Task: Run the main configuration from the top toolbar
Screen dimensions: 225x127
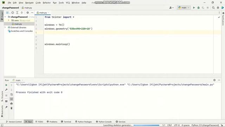Action: 194,8
